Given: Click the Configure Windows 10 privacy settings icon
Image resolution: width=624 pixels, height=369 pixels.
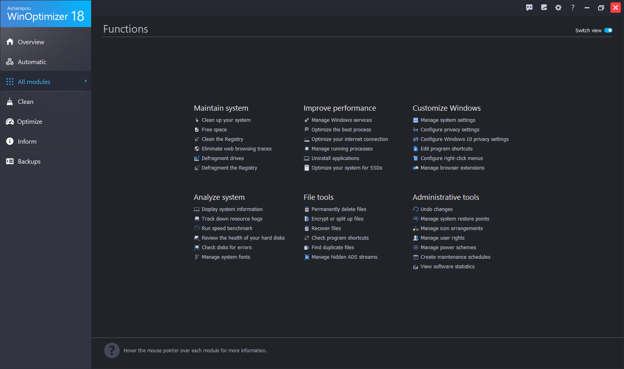Looking at the screenshot, I should (415, 139).
